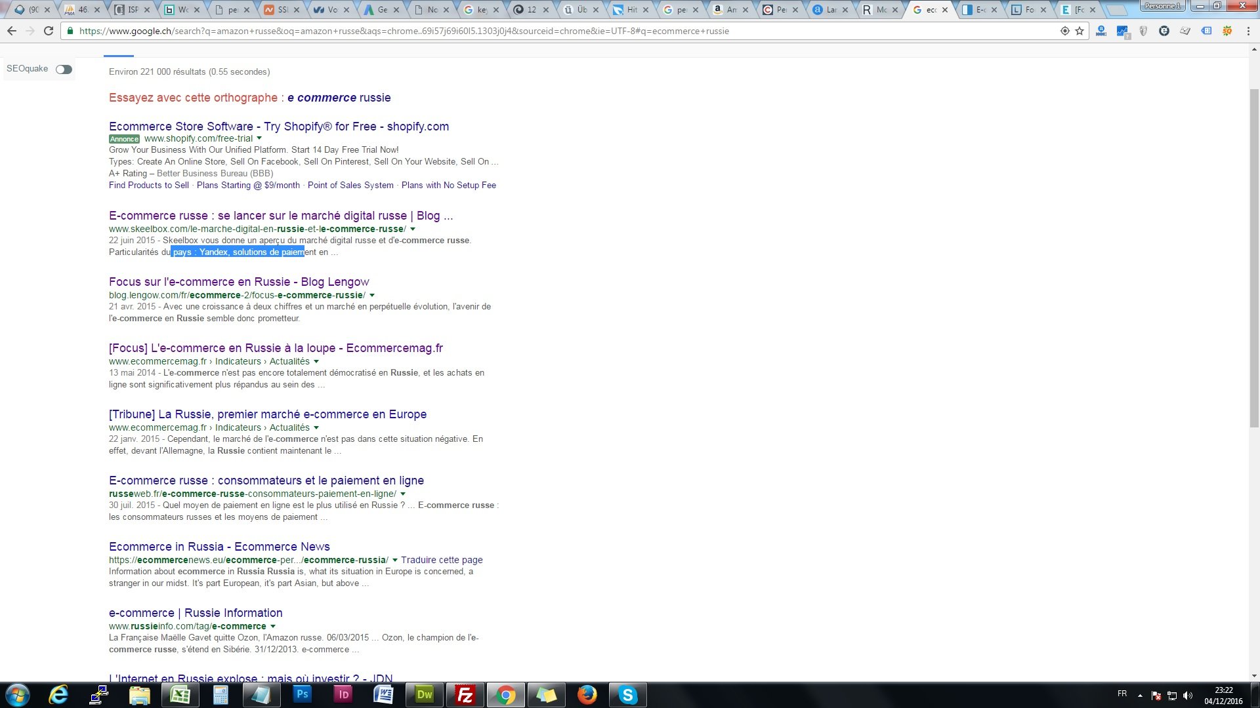The height and width of the screenshot is (708, 1260).
Task: Open Word from the taskbar
Action: coord(383,695)
